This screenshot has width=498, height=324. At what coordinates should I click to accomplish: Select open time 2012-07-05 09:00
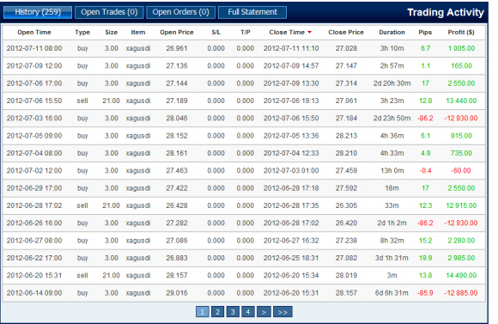point(34,136)
